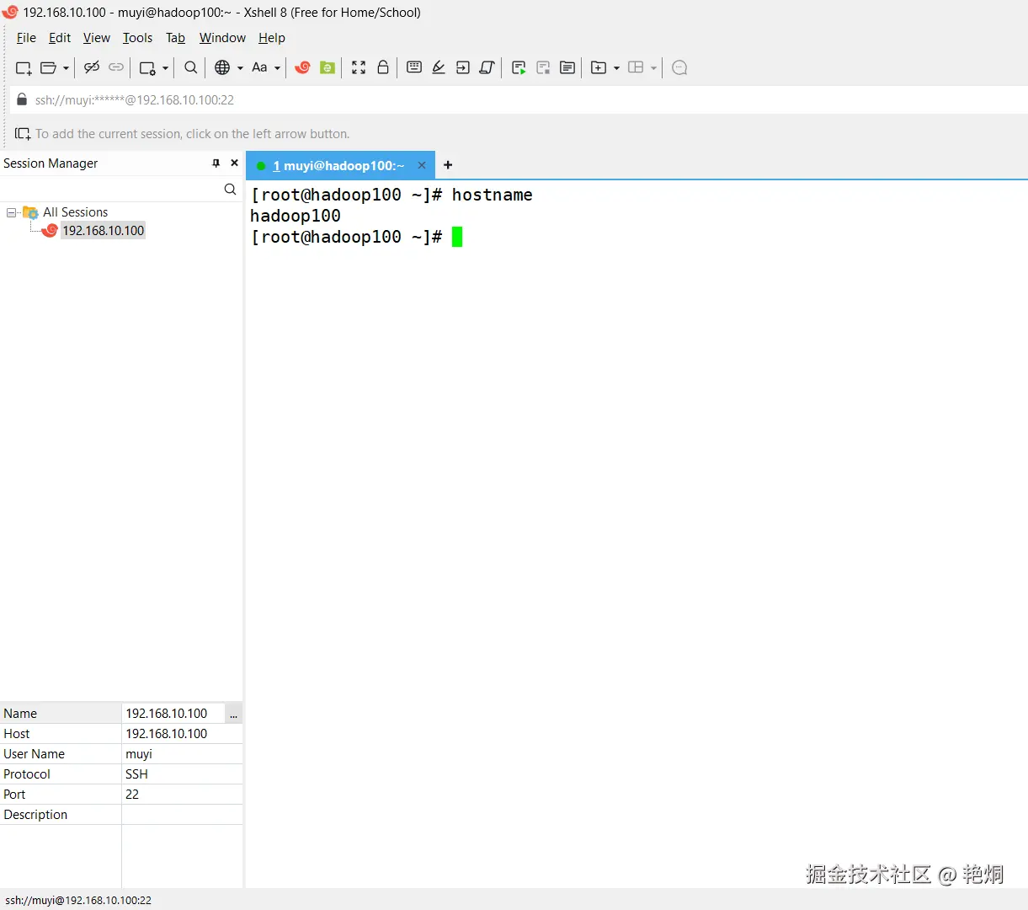Click the Encoding globe icon
1028x910 pixels.
pyautogui.click(x=222, y=67)
